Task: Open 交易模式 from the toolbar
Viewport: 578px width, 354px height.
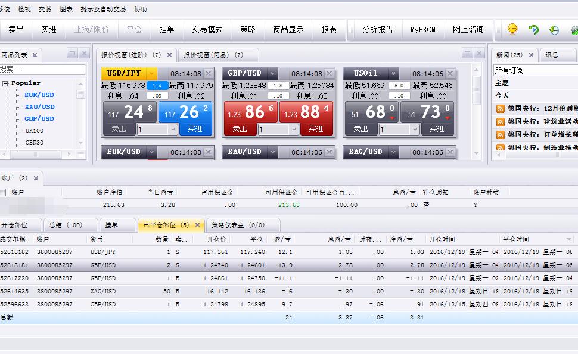Action: click(x=207, y=29)
